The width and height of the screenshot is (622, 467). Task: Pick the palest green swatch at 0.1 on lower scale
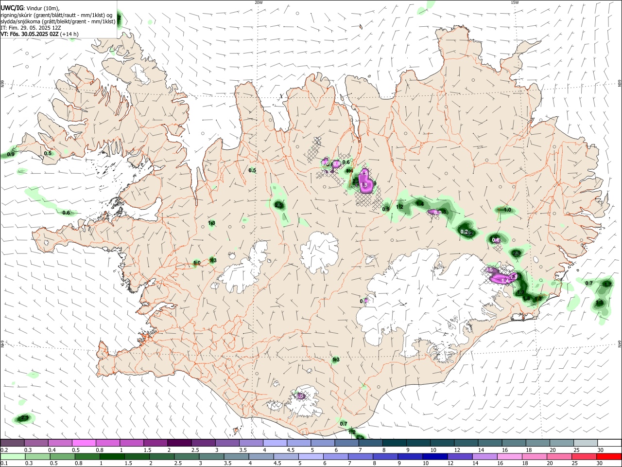coord(12,457)
